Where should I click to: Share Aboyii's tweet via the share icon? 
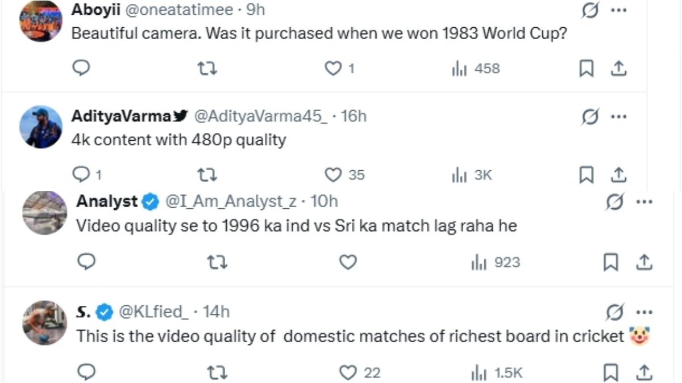point(618,69)
